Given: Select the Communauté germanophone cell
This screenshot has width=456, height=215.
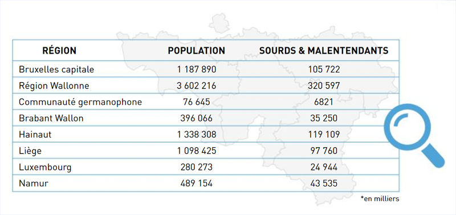Looking at the screenshot, I should (x=80, y=103).
